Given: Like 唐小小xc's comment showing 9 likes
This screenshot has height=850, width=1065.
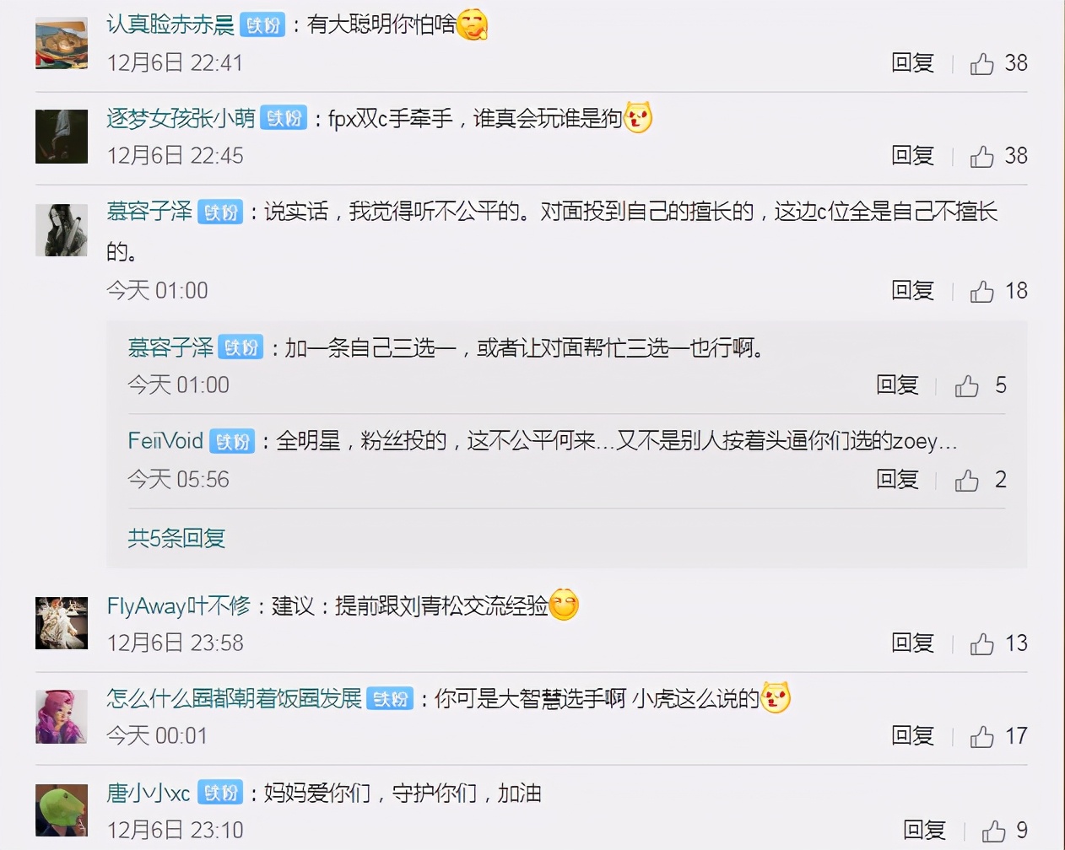Looking at the screenshot, I should click(993, 831).
